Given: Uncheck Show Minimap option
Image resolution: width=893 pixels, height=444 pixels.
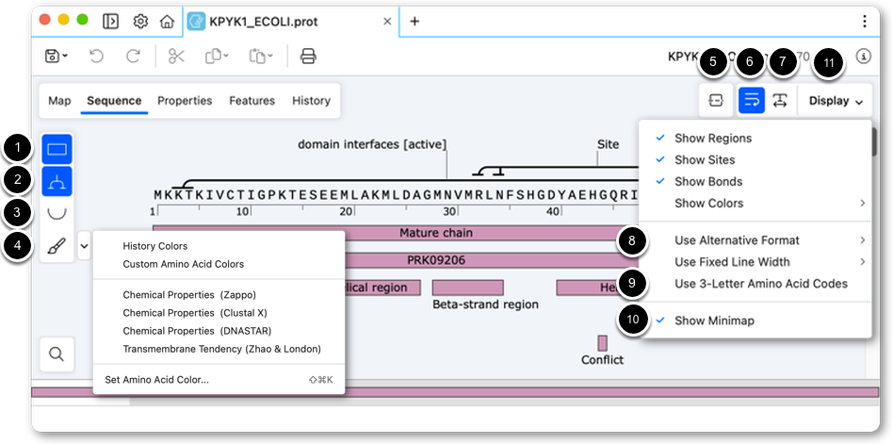Looking at the screenshot, I should [755, 321].
